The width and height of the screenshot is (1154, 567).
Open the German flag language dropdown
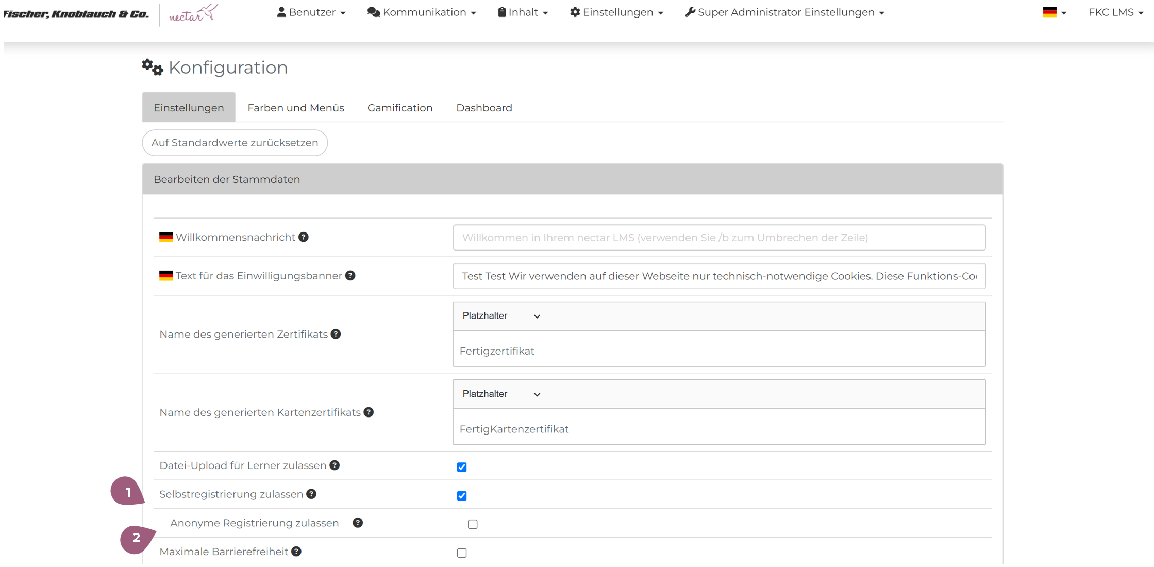pos(1054,12)
